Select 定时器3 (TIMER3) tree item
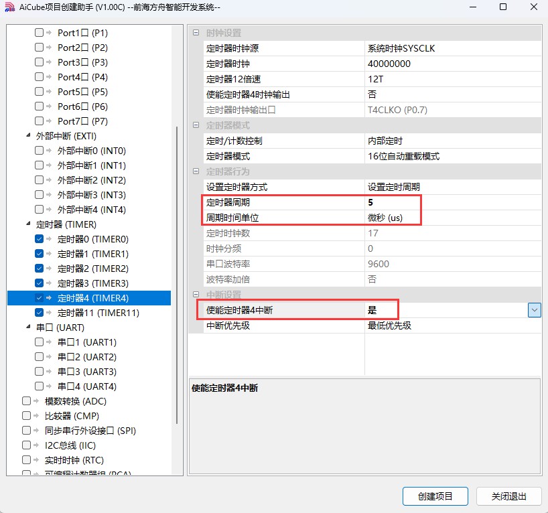The image size is (548, 513). pos(93,283)
